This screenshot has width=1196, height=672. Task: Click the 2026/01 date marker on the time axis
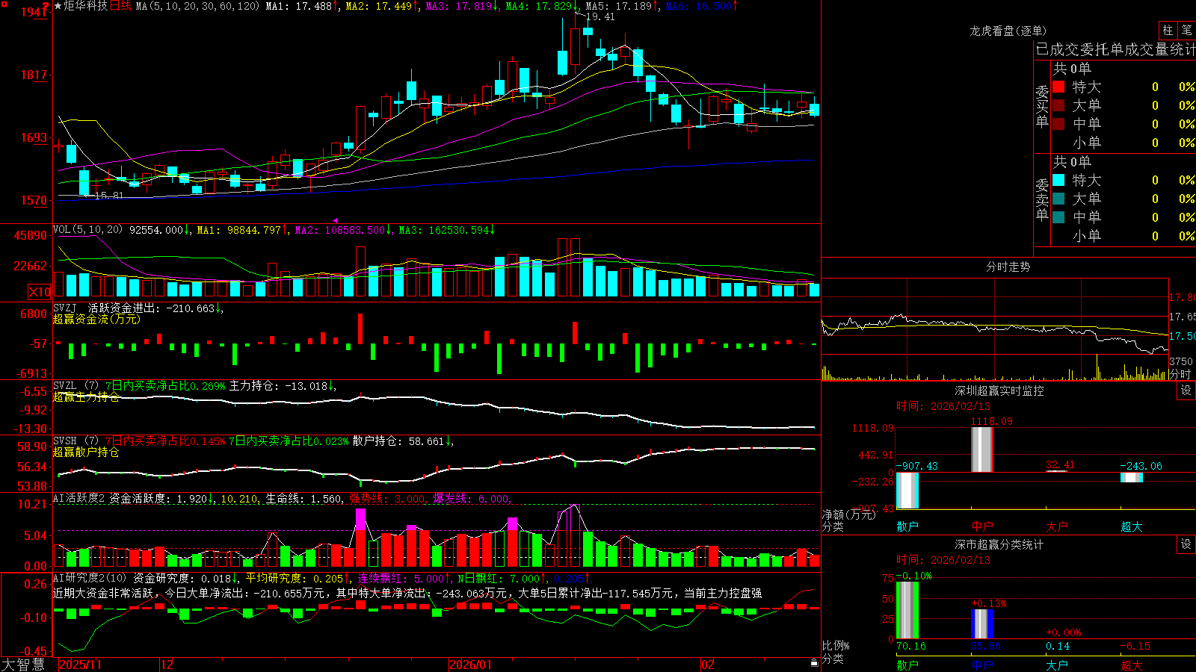(x=470, y=665)
